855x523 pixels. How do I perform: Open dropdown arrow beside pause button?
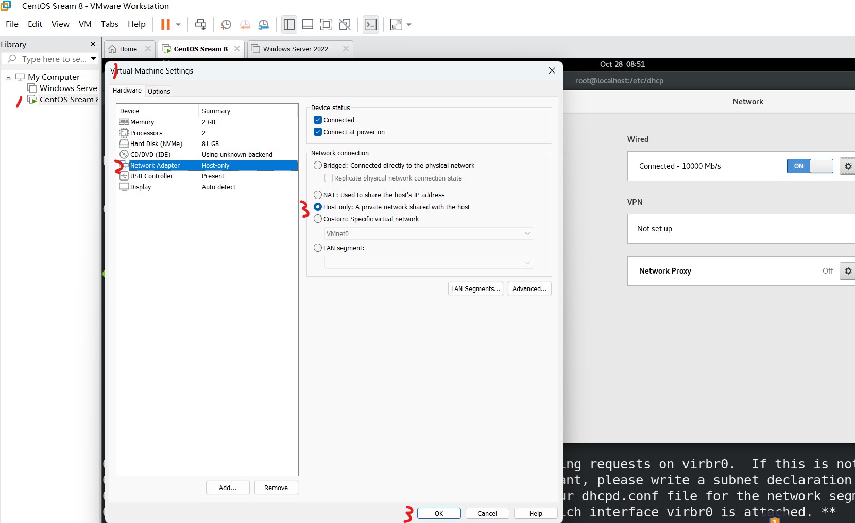point(178,24)
